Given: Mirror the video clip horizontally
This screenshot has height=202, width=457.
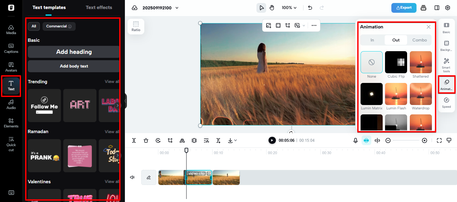Looking at the screenshot, I should click(x=182, y=140).
